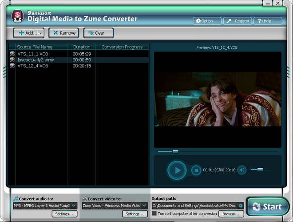Browse for an output folder

tap(231, 214)
